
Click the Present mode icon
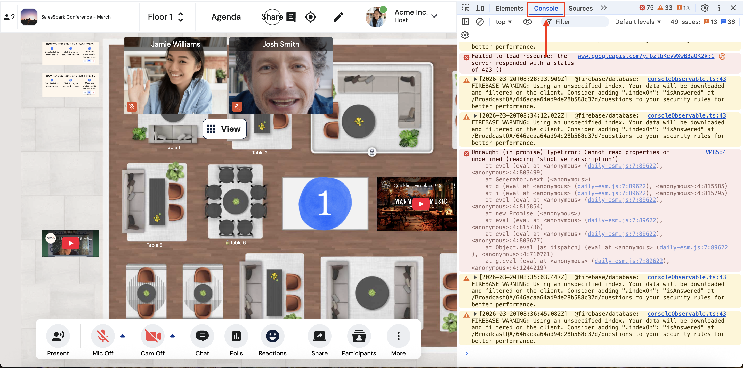point(58,336)
